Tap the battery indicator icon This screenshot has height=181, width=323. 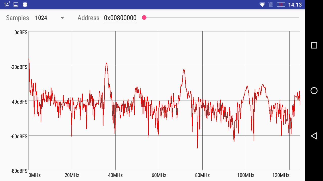click(281, 5)
